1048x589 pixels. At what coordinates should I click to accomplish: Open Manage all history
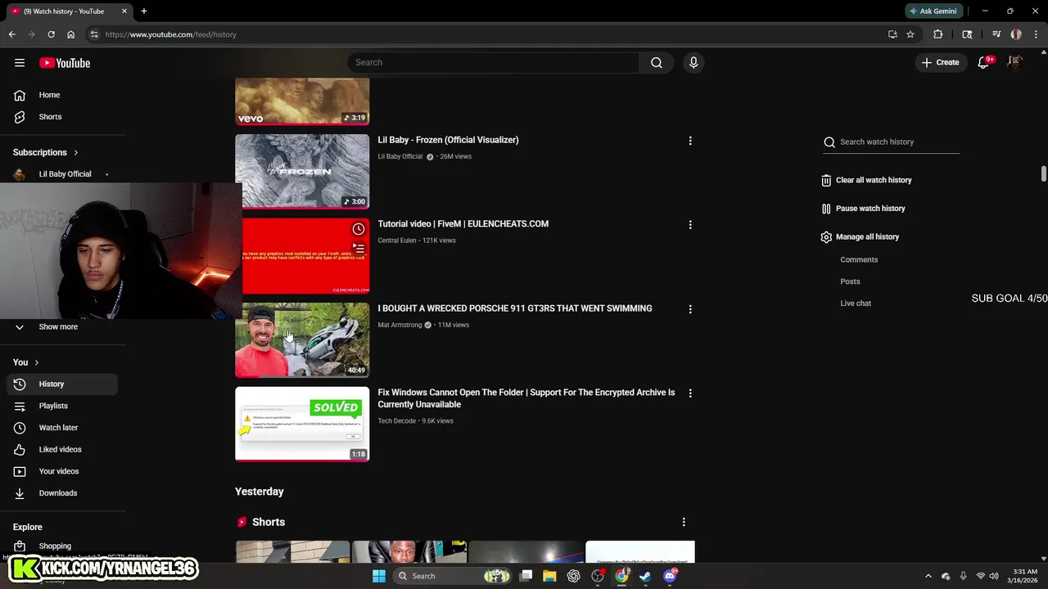tap(860, 237)
